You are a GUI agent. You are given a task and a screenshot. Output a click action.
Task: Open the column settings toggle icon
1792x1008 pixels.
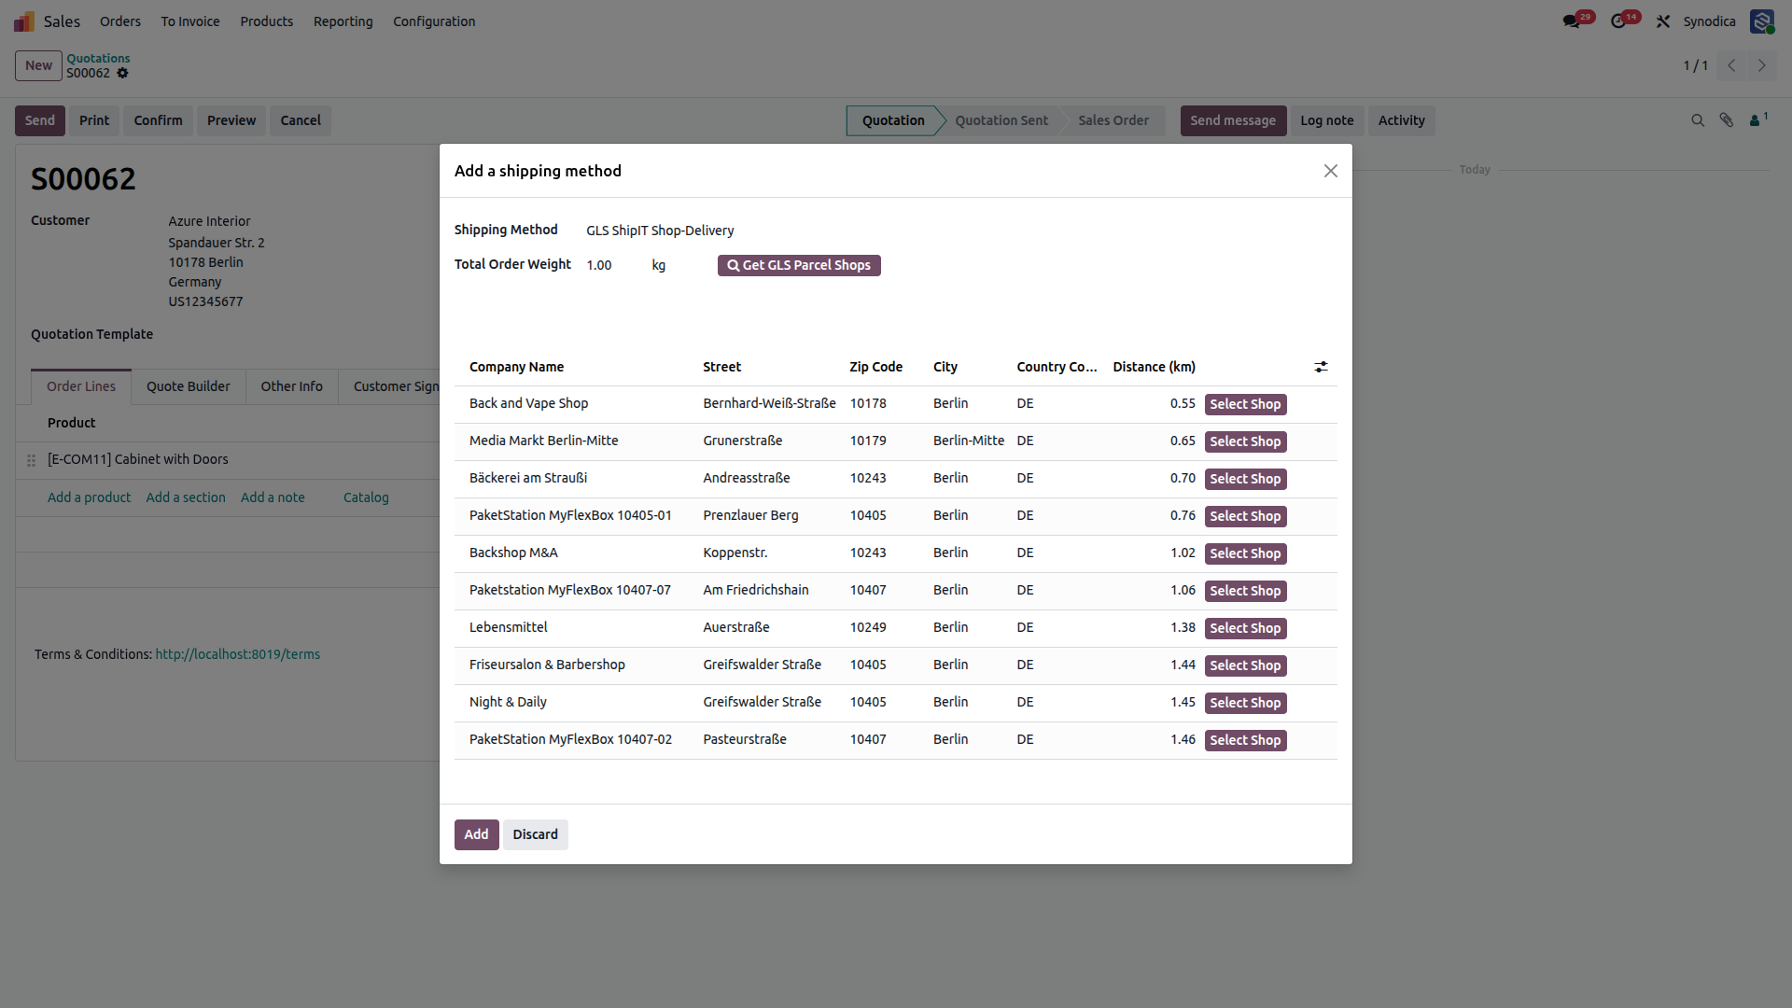(x=1321, y=367)
